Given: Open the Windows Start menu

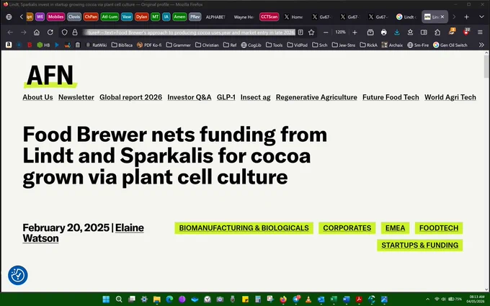Looking at the screenshot, I should pos(106,299).
